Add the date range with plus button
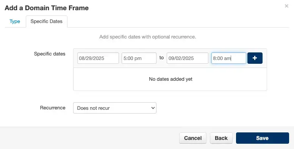Viewport: 294px width, 149px height. click(x=255, y=58)
